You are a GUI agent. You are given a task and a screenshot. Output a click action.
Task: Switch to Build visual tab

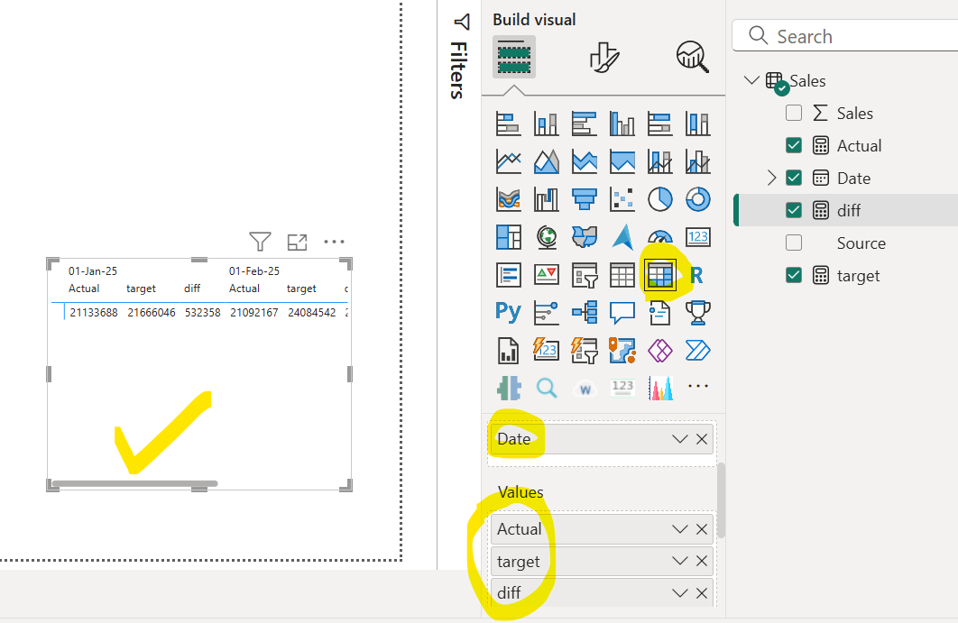[x=514, y=57]
